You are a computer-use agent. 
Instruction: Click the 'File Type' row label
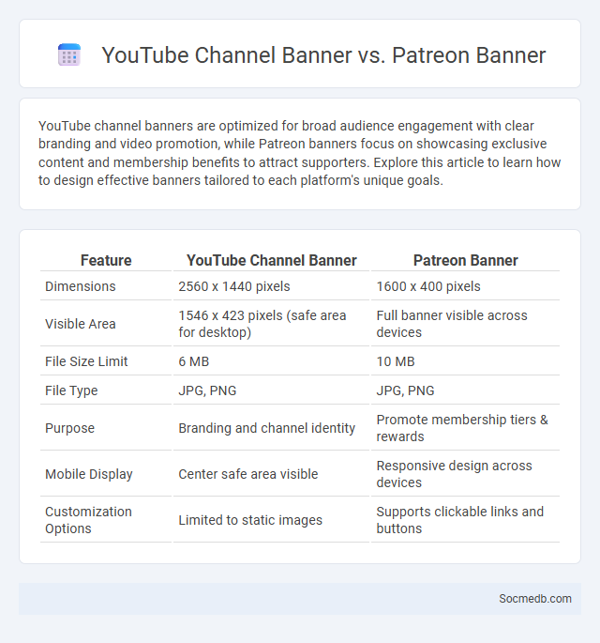tap(71, 390)
